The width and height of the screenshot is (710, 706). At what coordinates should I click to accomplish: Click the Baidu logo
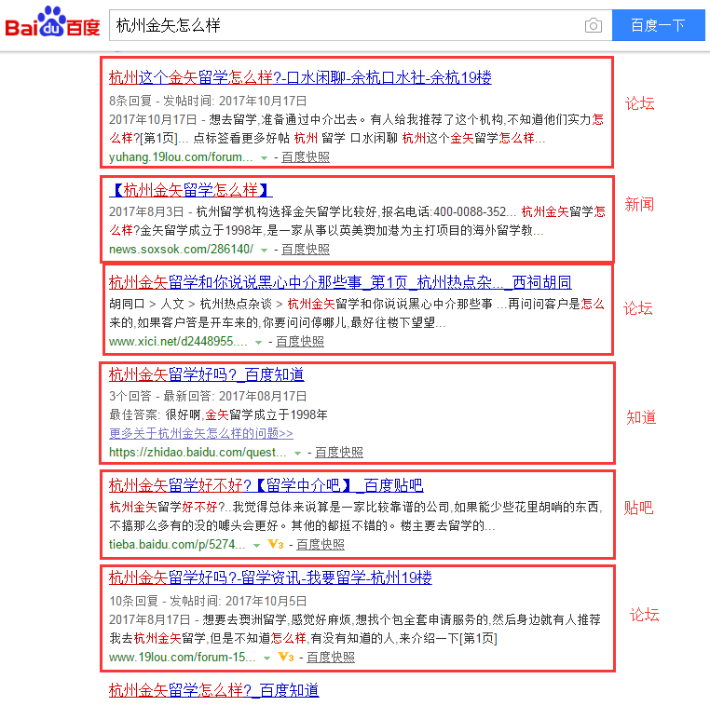tap(52, 21)
